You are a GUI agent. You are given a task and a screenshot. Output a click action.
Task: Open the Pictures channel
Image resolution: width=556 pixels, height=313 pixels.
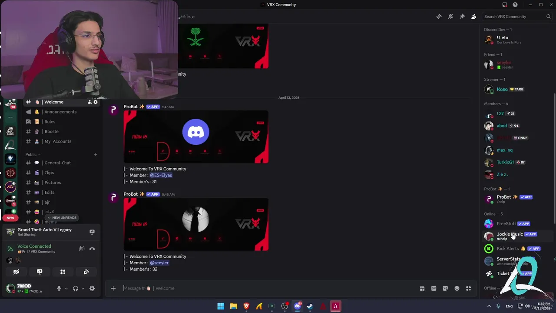(x=61, y=183)
